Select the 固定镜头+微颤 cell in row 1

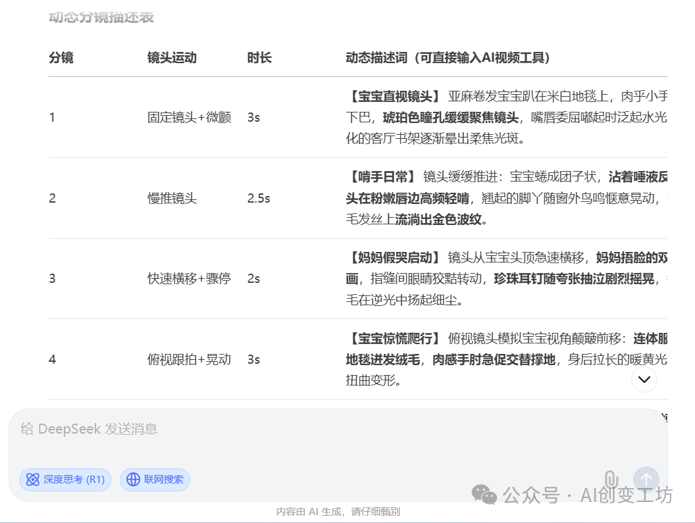pos(190,117)
